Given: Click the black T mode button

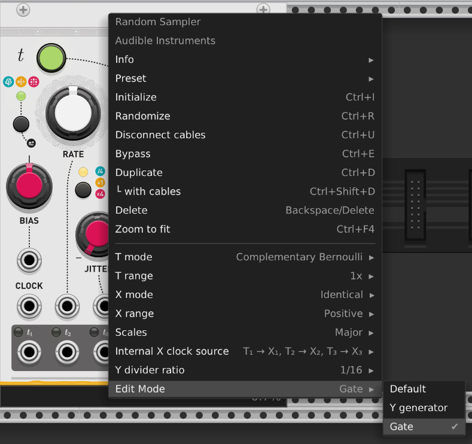Looking at the screenshot, I should pos(21,124).
